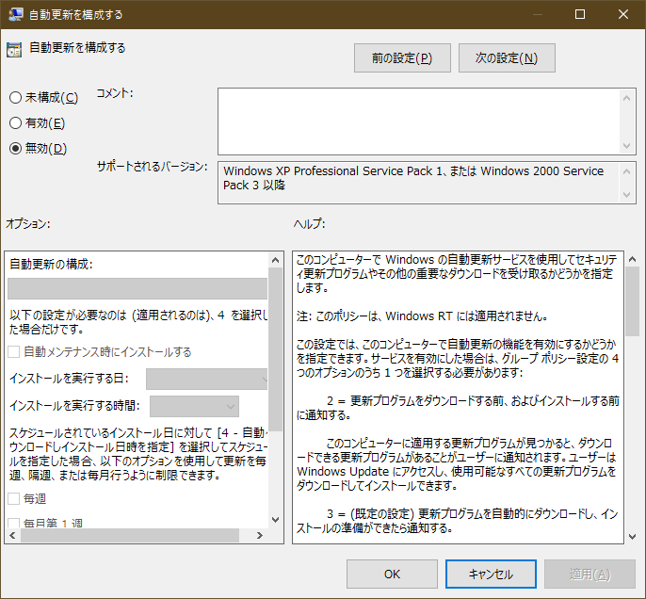Minimize the dialog window
The height and width of the screenshot is (599, 646).
[x=537, y=14]
